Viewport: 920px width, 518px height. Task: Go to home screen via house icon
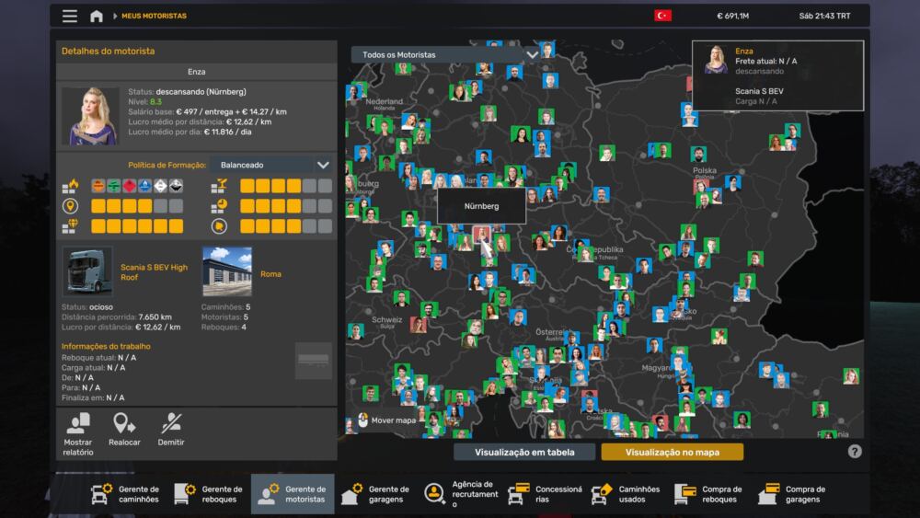pyautogui.click(x=96, y=16)
